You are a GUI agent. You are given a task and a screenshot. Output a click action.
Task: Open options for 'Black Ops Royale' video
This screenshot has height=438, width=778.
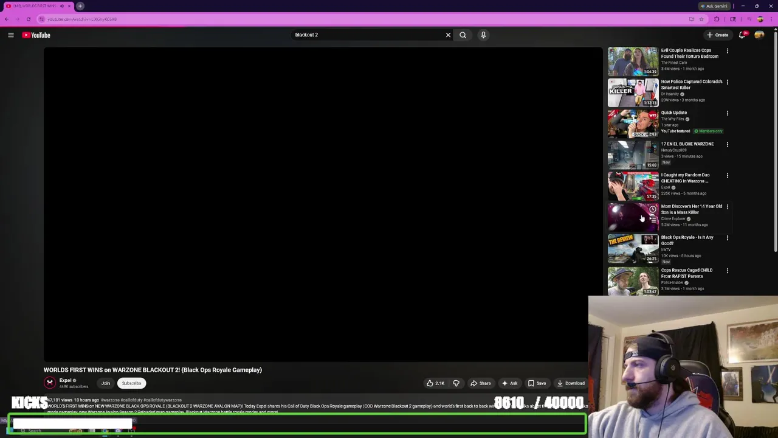click(727, 238)
